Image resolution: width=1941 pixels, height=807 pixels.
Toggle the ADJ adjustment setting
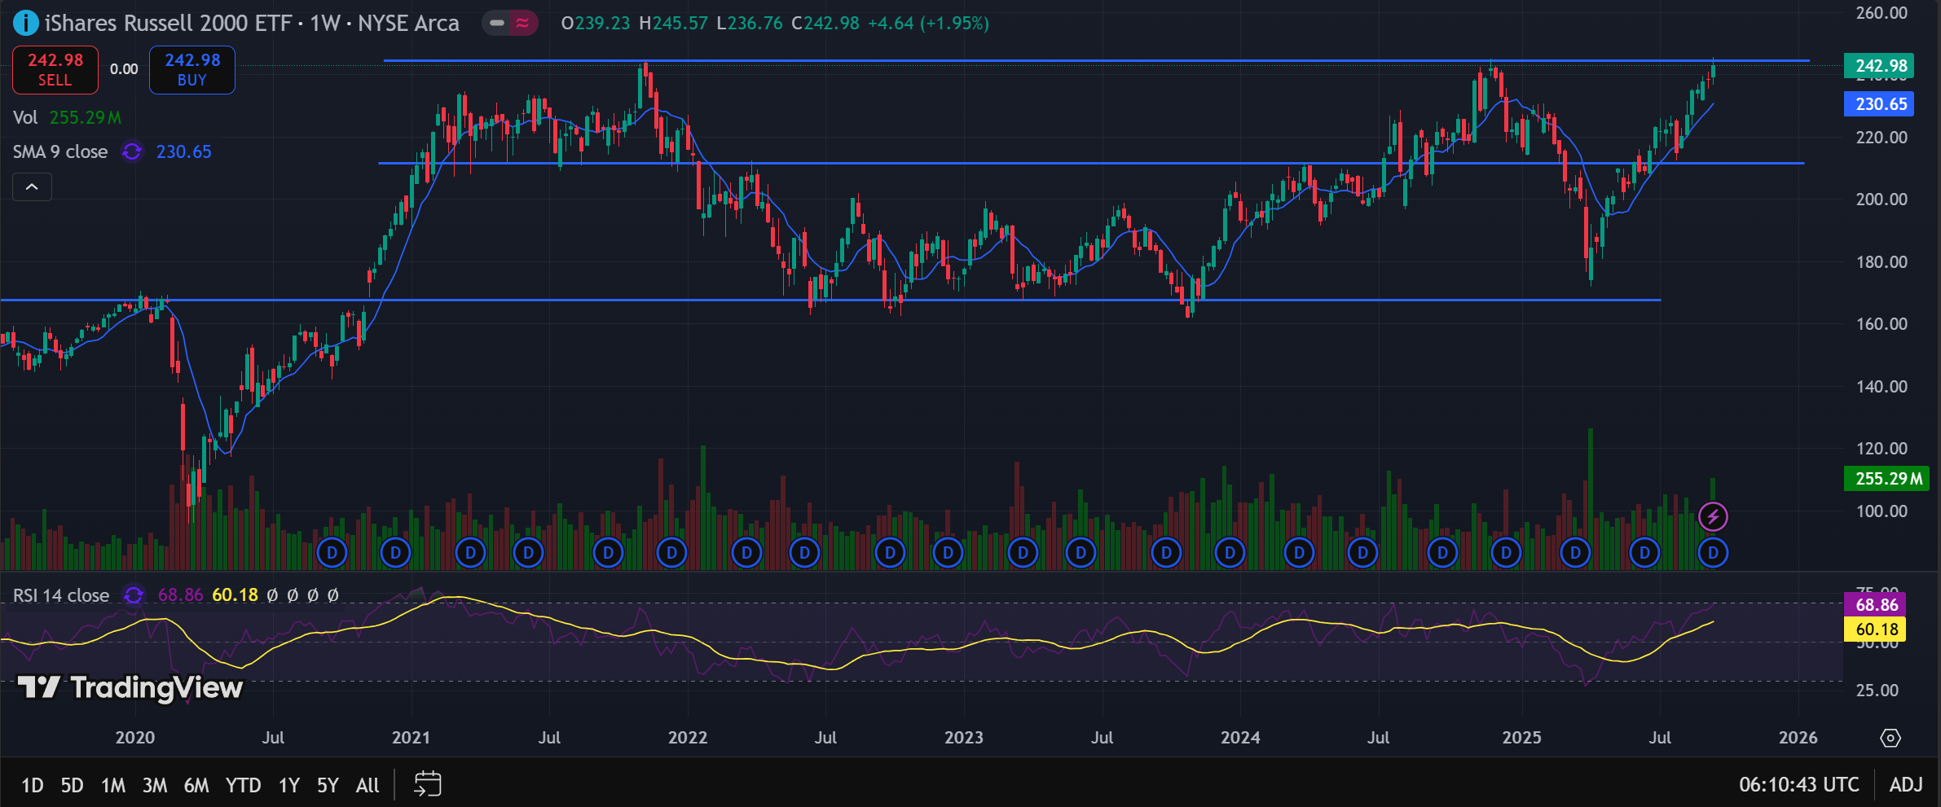[x=1906, y=785]
